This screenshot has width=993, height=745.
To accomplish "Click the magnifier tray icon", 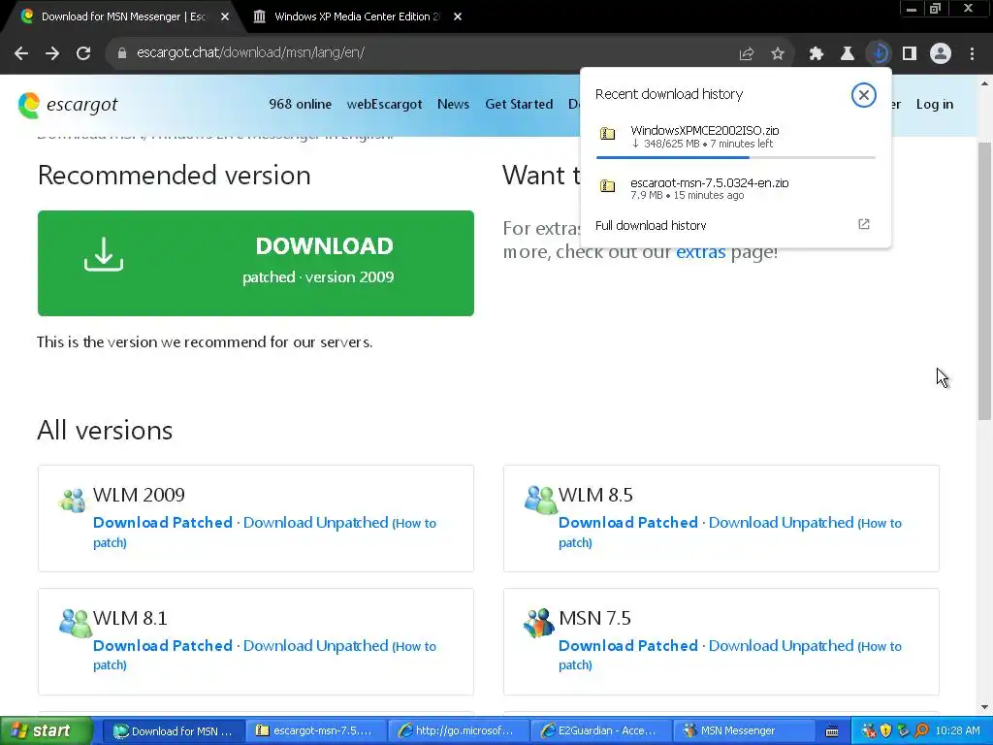I will (921, 731).
